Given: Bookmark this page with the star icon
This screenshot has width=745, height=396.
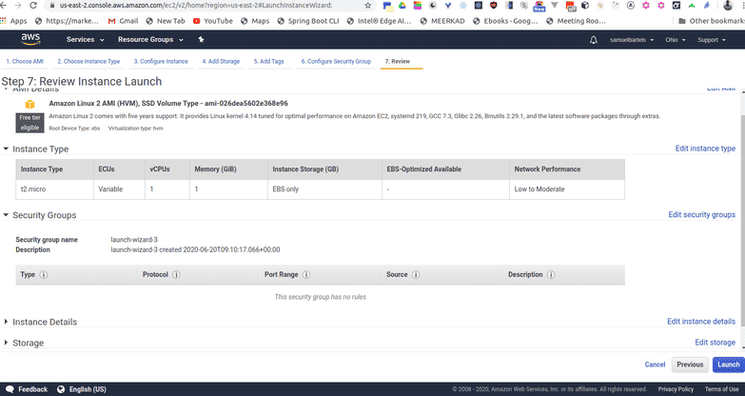Looking at the screenshot, I should pyautogui.click(x=368, y=5).
